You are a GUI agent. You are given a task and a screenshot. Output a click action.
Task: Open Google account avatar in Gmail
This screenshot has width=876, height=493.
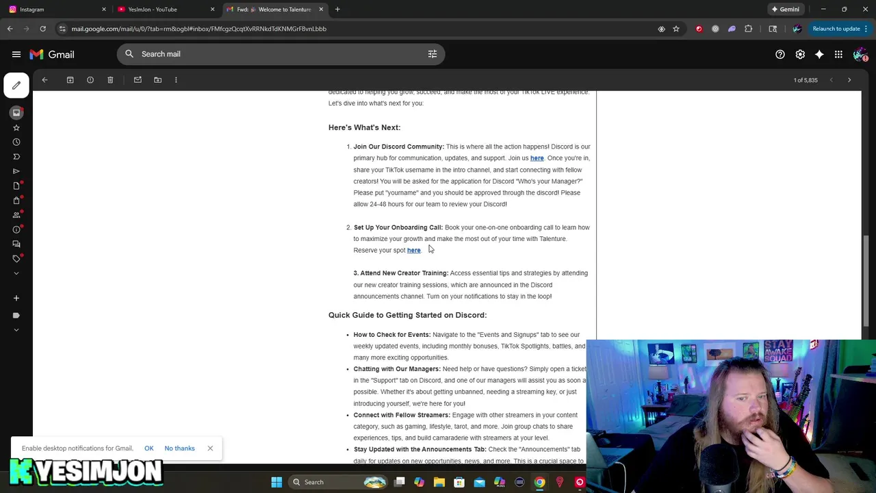click(860, 54)
